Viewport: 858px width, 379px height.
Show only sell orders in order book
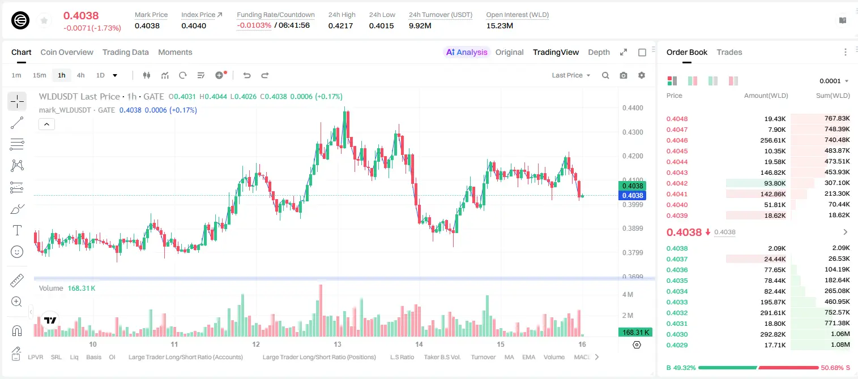733,81
